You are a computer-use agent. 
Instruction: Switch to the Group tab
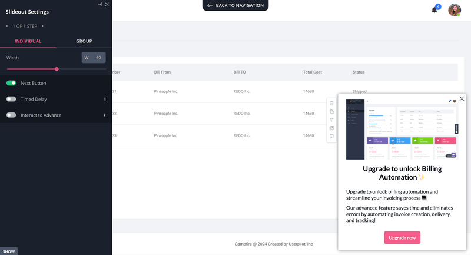[84, 41]
